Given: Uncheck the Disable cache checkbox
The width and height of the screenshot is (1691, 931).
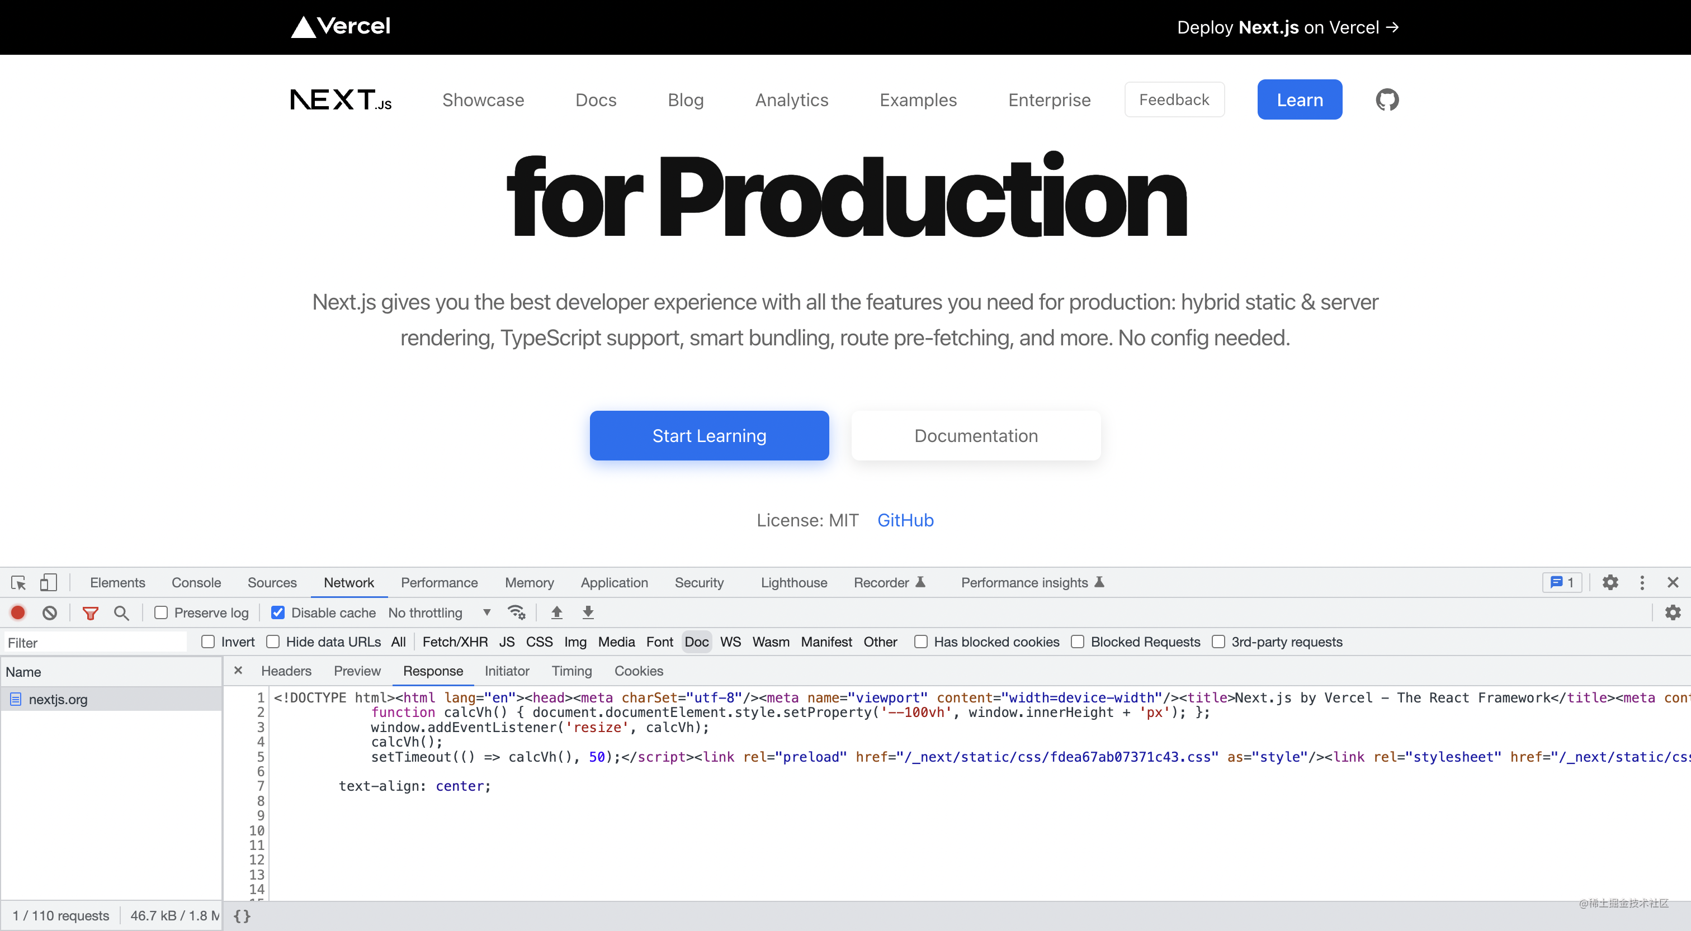Looking at the screenshot, I should coord(278,613).
